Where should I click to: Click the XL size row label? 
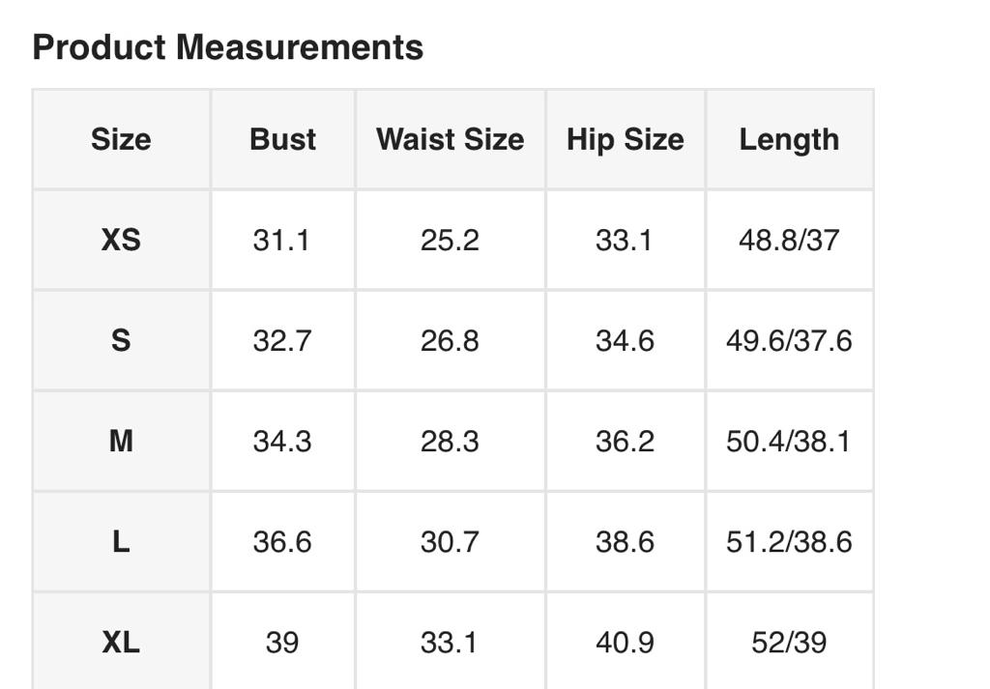pyautogui.click(x=121, y=642)
